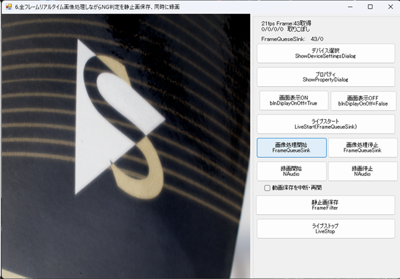This screenshot has height=279, width=400.
Task: Save still image 静止画保存 FrameFilter
Action: [x=326, y=205]
